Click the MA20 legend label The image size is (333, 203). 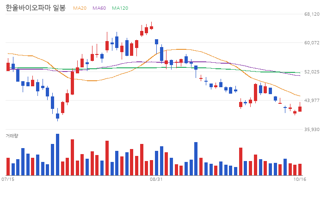coord(80,8)
